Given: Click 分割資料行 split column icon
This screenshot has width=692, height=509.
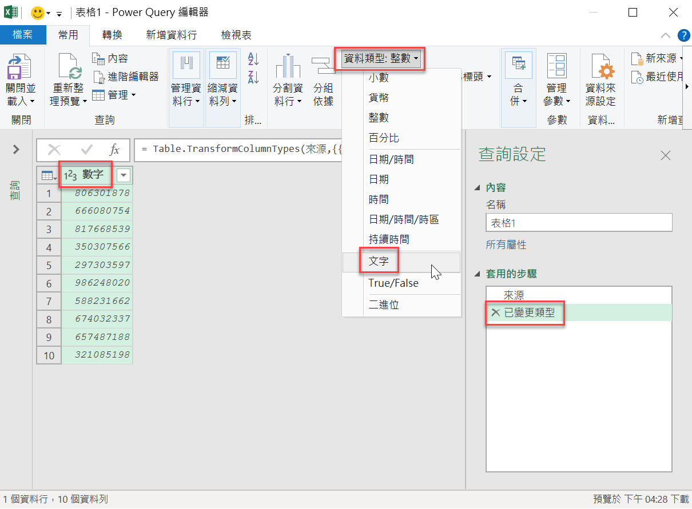Looking at the screenshot, I should point(288,65).
